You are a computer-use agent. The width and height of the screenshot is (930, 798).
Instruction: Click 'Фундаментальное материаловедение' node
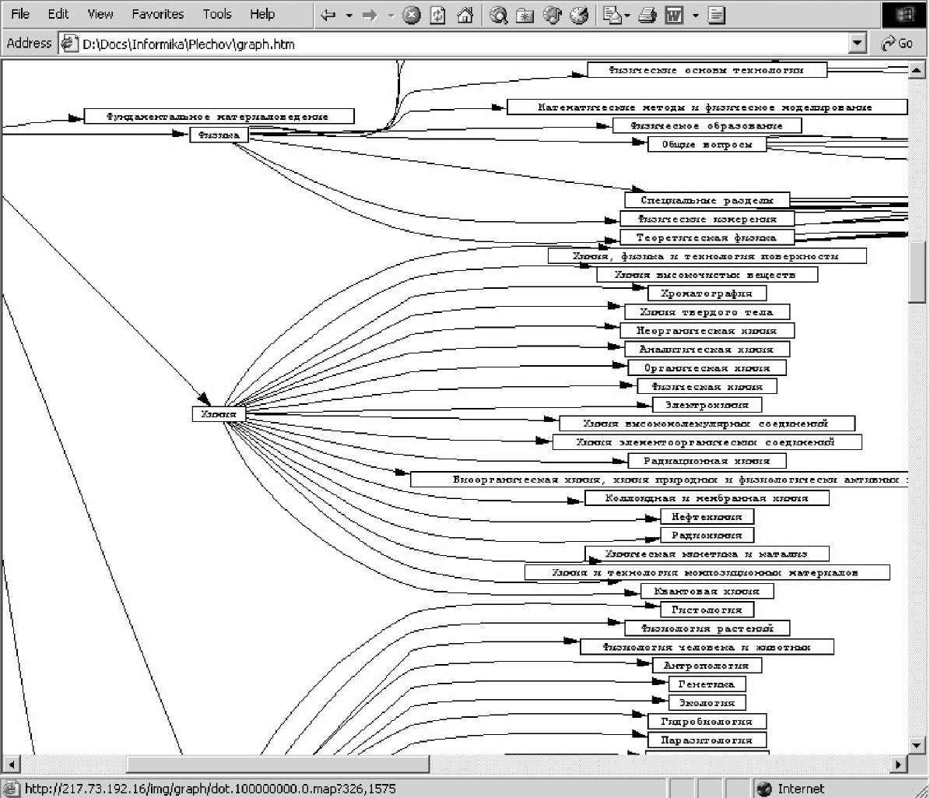point(219,116)
